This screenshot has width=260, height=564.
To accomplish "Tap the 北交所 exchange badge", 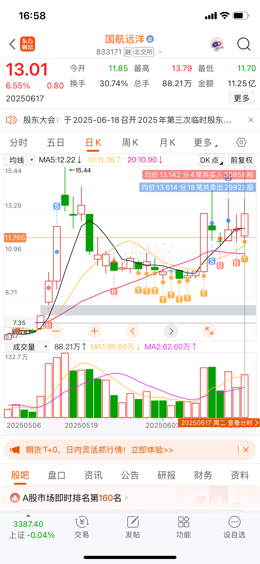I will [x=144, y=52].
